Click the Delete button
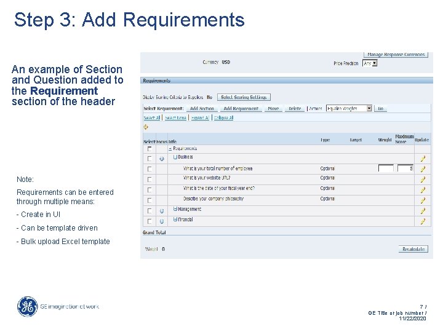443x332 pixels. 295,108
